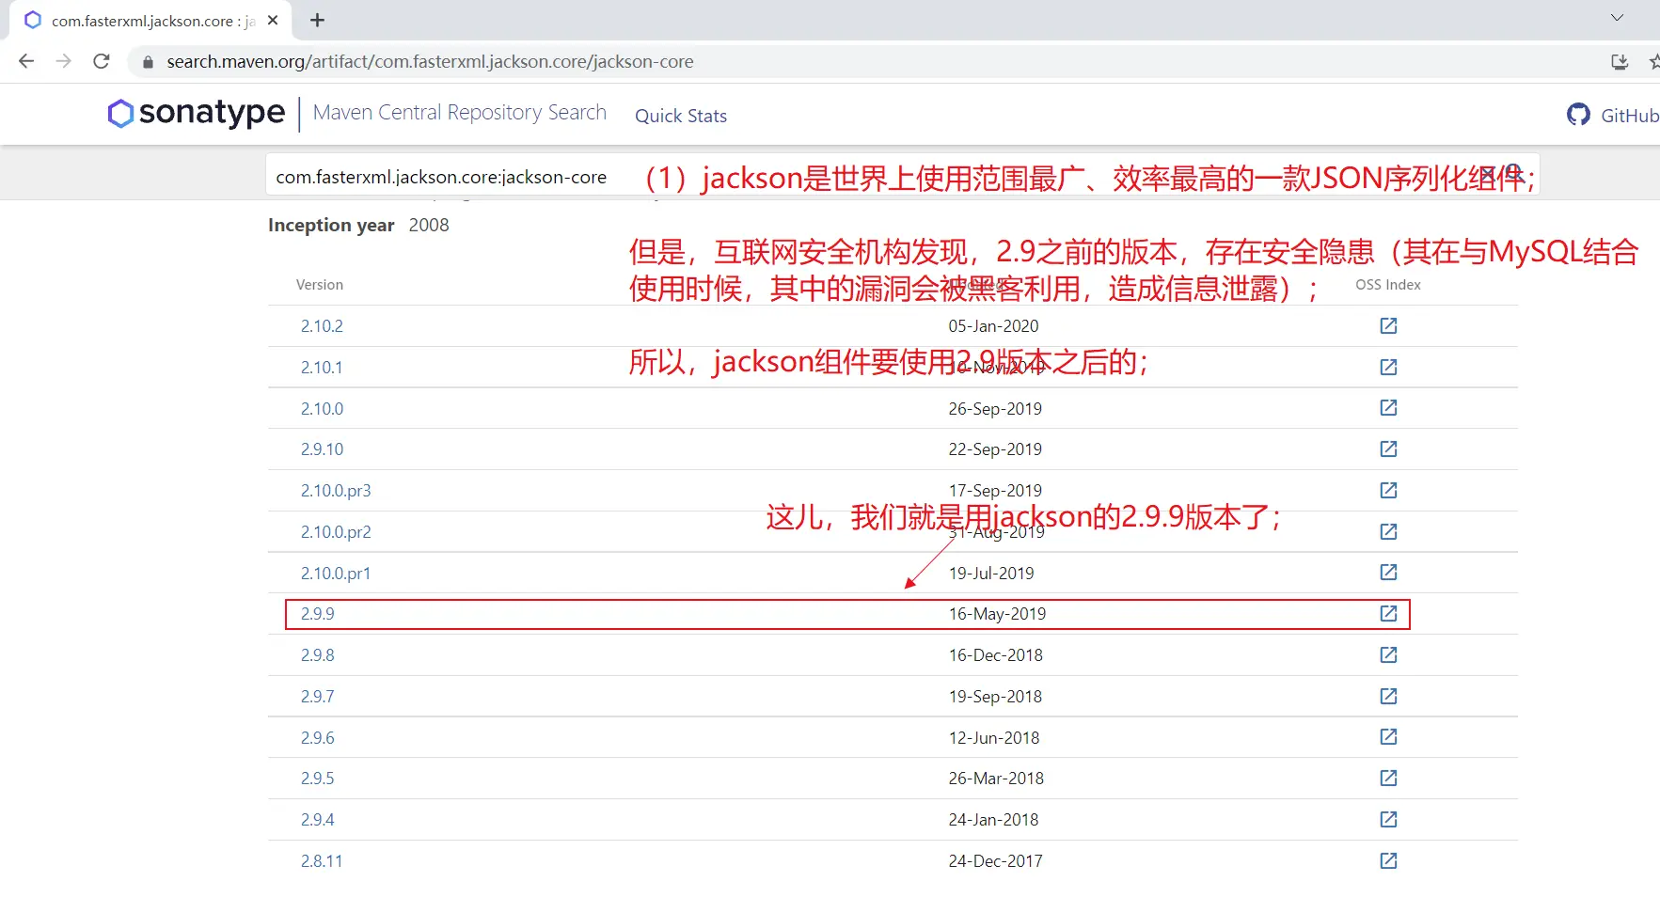Close the jackson-core browser tab
This screenshot has width=1660, height=897.
click(273, 20)
